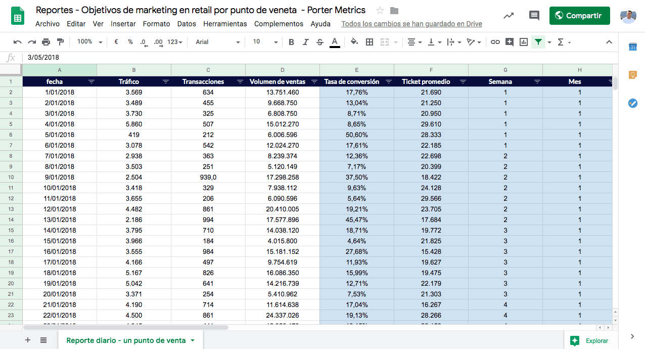Toggle italic formatting
This screenshot has height=349, width=645.
(305, 42)
